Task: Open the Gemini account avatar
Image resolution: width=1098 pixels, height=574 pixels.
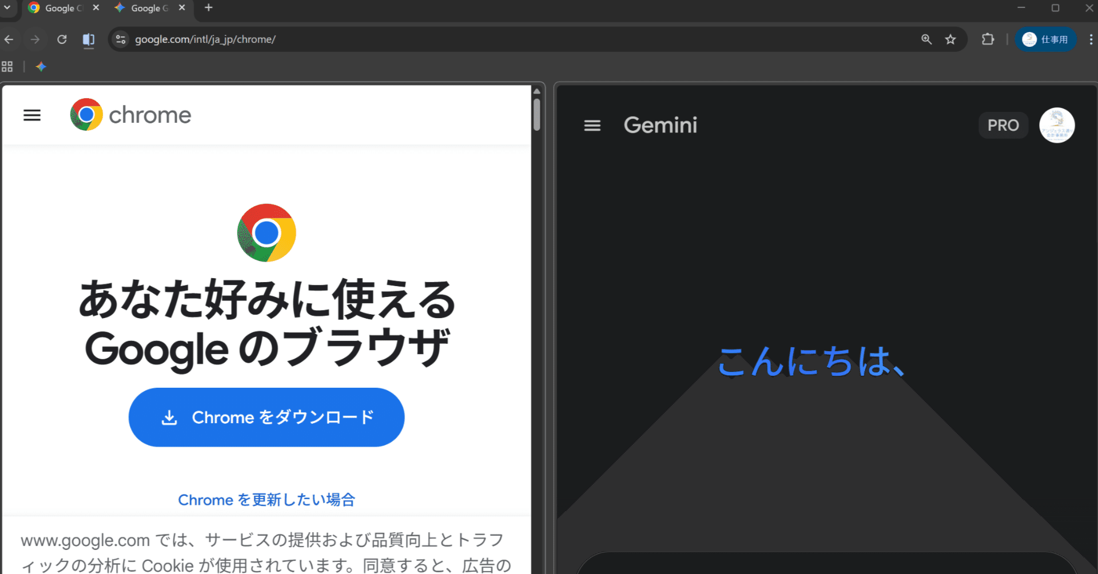Action: (1057, 125)
